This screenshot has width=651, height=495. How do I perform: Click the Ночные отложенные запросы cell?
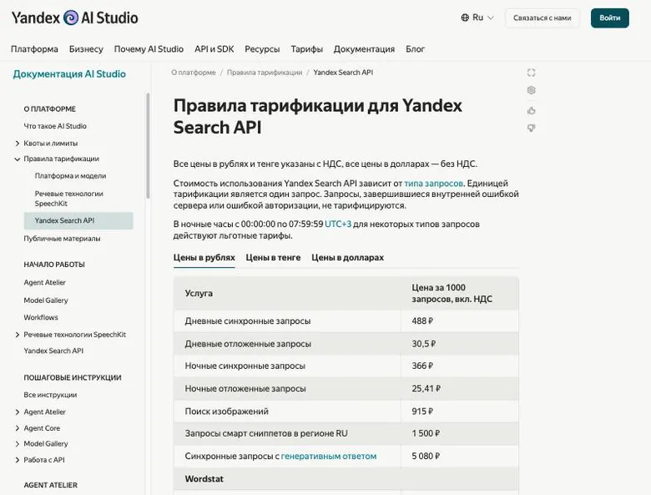click(287, 389)
